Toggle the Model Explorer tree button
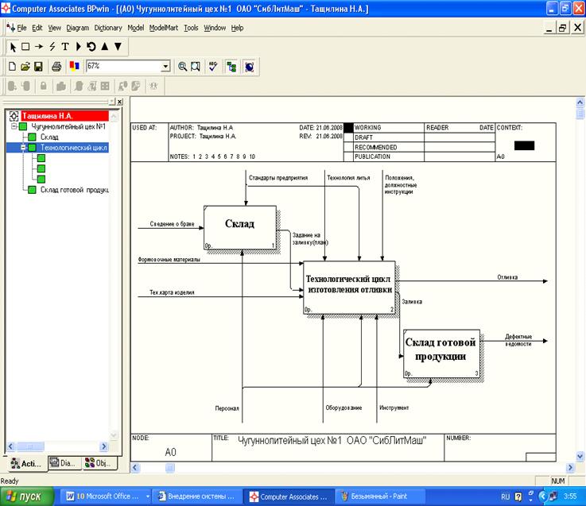586x506 pixels. tap(231, 67)
